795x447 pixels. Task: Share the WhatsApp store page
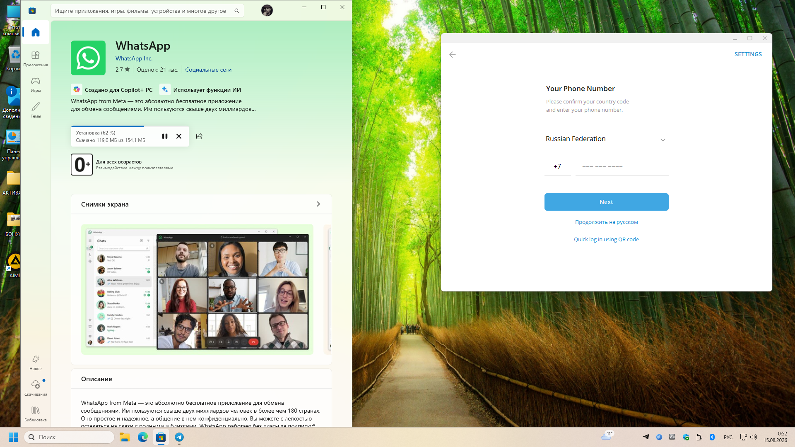pos(199,136)
